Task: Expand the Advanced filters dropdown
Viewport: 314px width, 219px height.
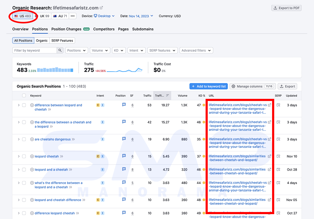Action: click(x=196, y=50)
